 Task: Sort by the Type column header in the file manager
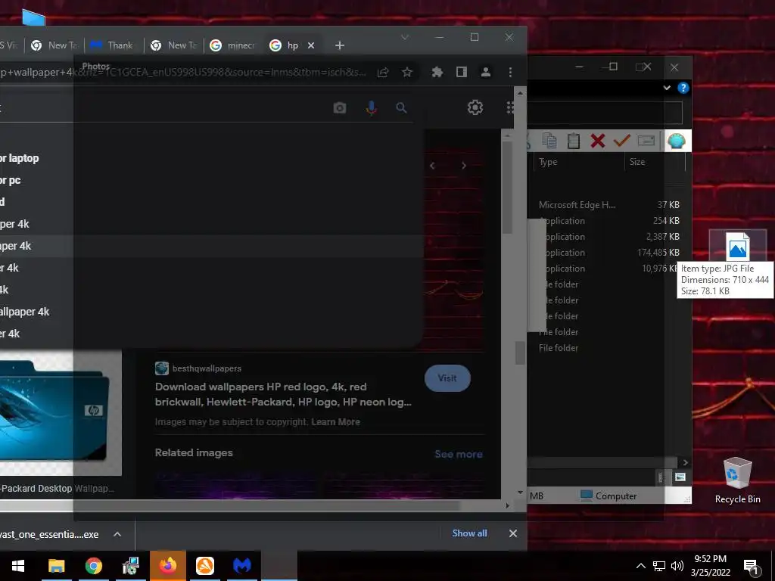579,162
